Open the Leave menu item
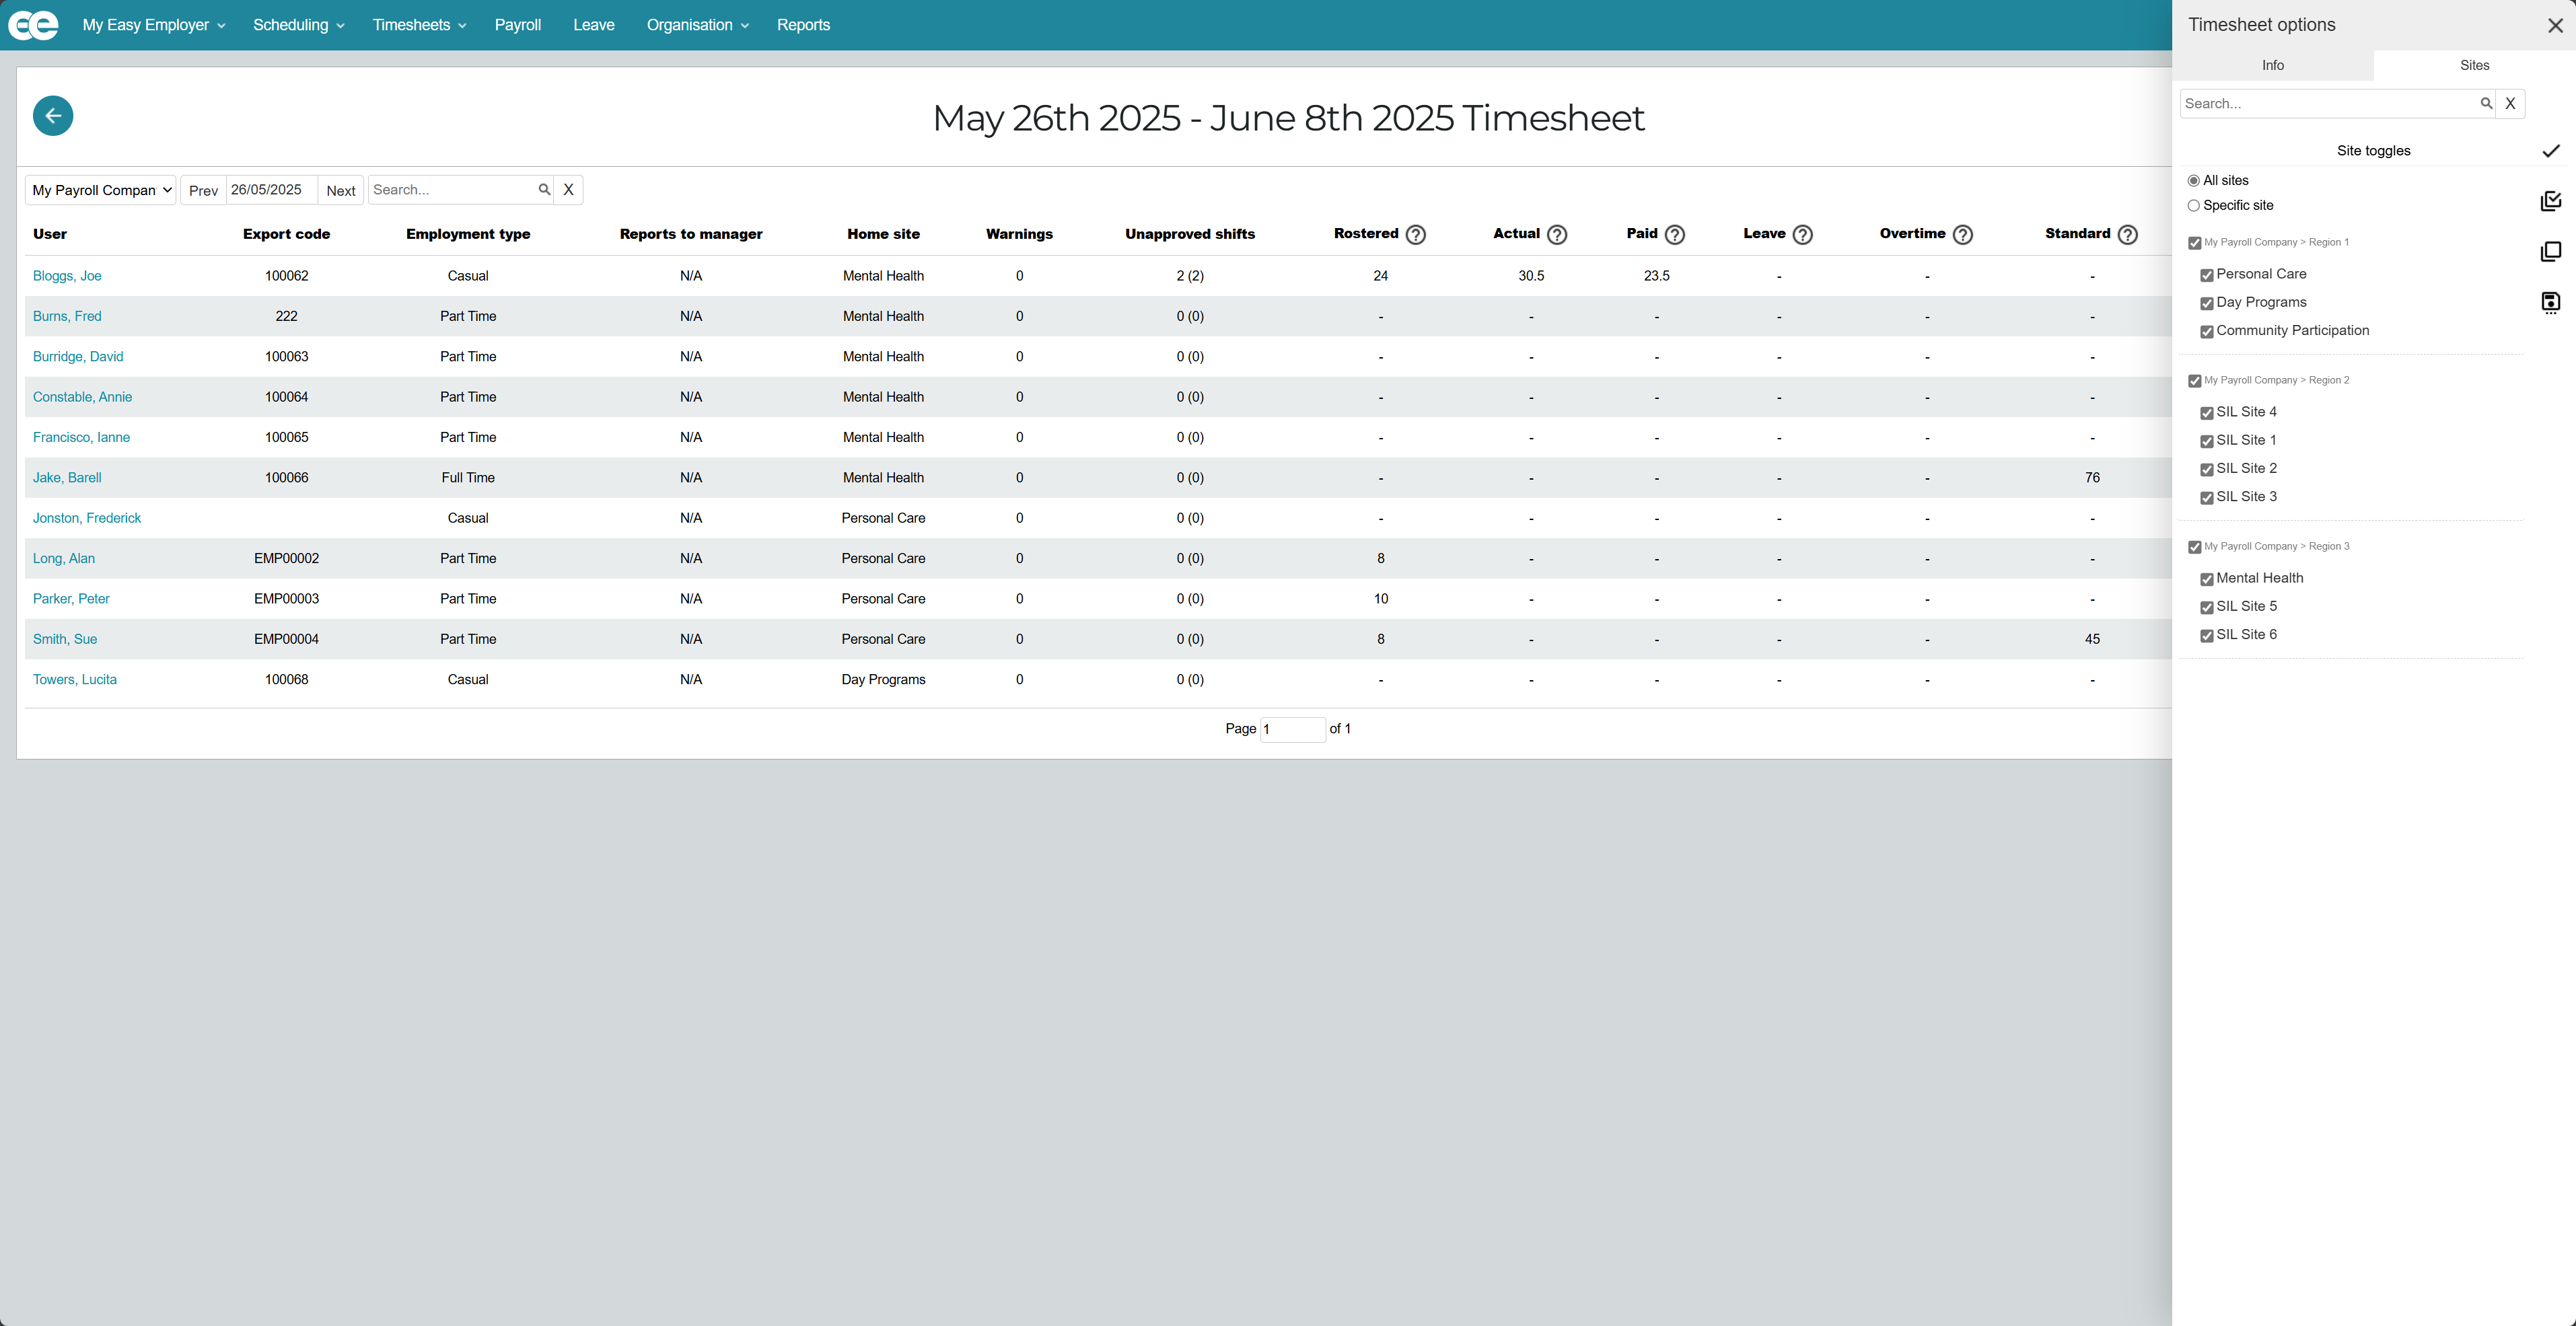The height and width of the screenshot is (1326, 2576). 594,25
